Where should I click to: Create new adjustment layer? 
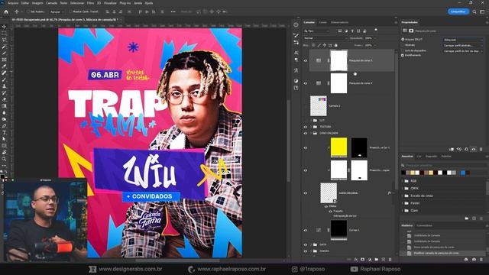coord(370,260)
